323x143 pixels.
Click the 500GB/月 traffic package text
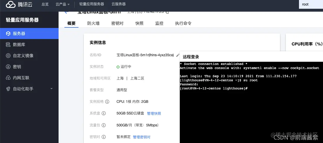coord(137,125)
